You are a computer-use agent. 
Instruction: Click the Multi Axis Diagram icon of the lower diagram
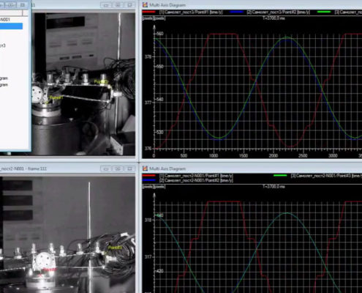[146, 168]
